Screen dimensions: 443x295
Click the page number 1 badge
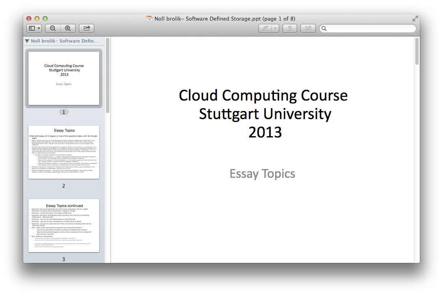[63, 112]
